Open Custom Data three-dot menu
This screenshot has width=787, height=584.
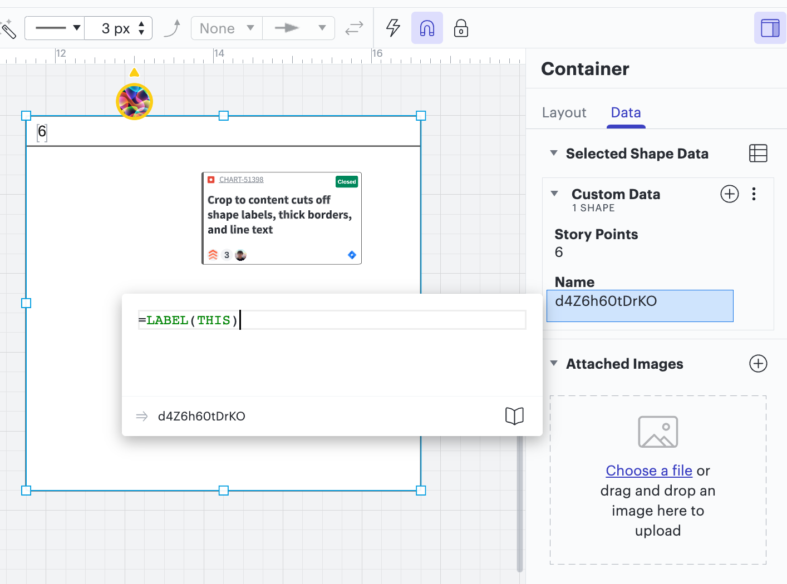754,194
